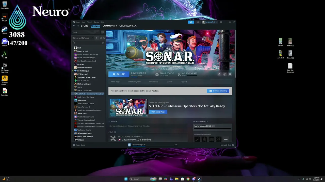Show hidden system tray icons chevron

[299, 179]
